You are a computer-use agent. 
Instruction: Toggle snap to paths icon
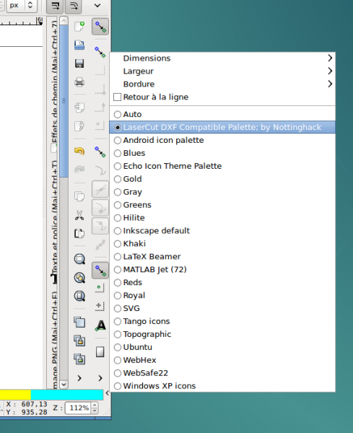100,170
